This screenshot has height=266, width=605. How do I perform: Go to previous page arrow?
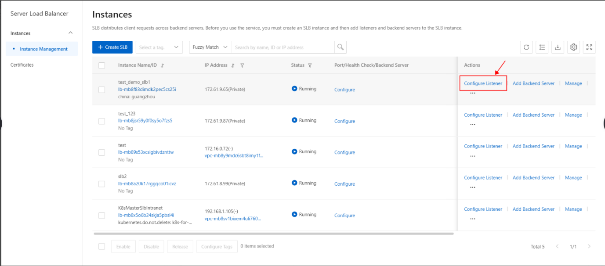pyautogui.click(x=557, y=246)
